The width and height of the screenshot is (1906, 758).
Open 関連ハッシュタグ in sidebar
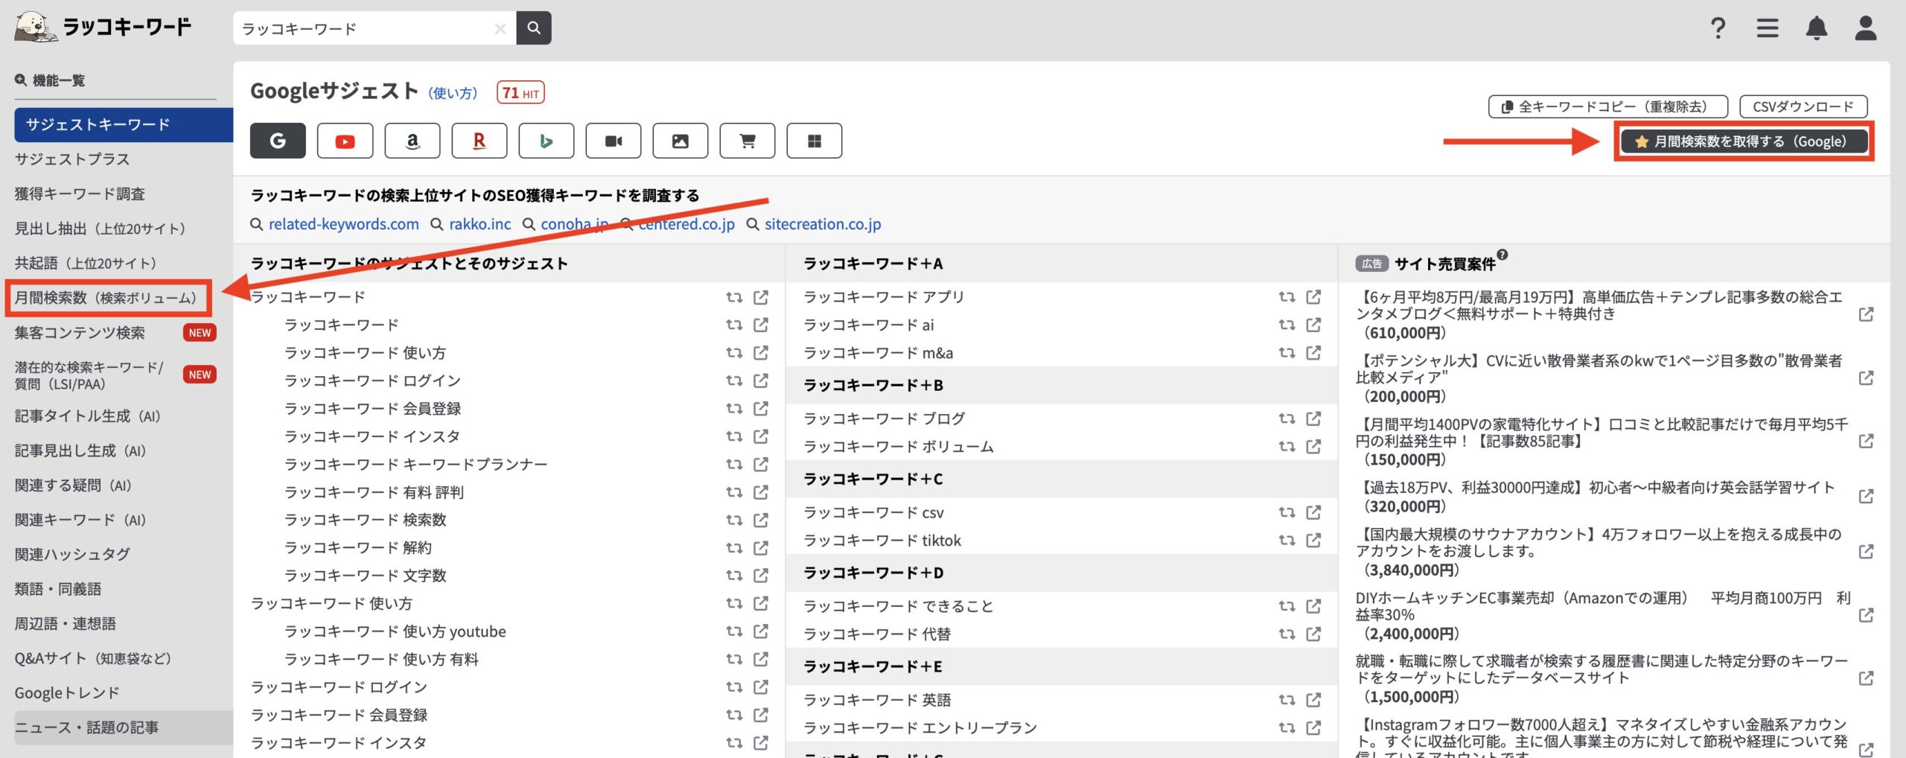tap(72, 554)
